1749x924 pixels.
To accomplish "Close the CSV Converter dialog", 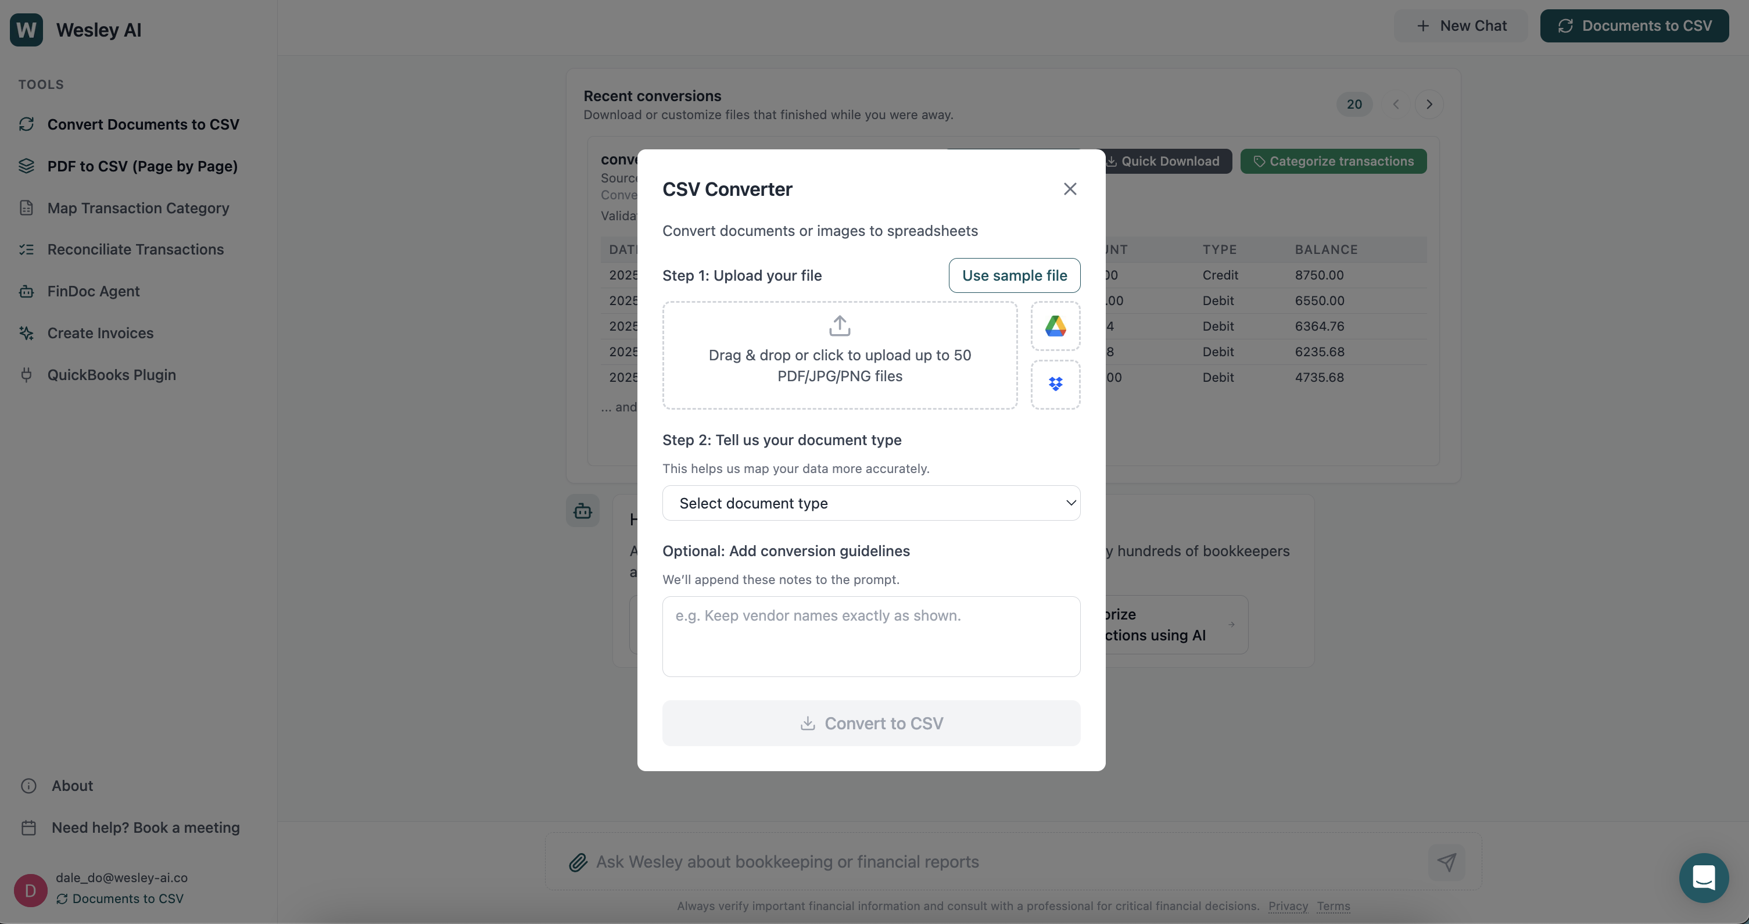I will click(1069, 189).
